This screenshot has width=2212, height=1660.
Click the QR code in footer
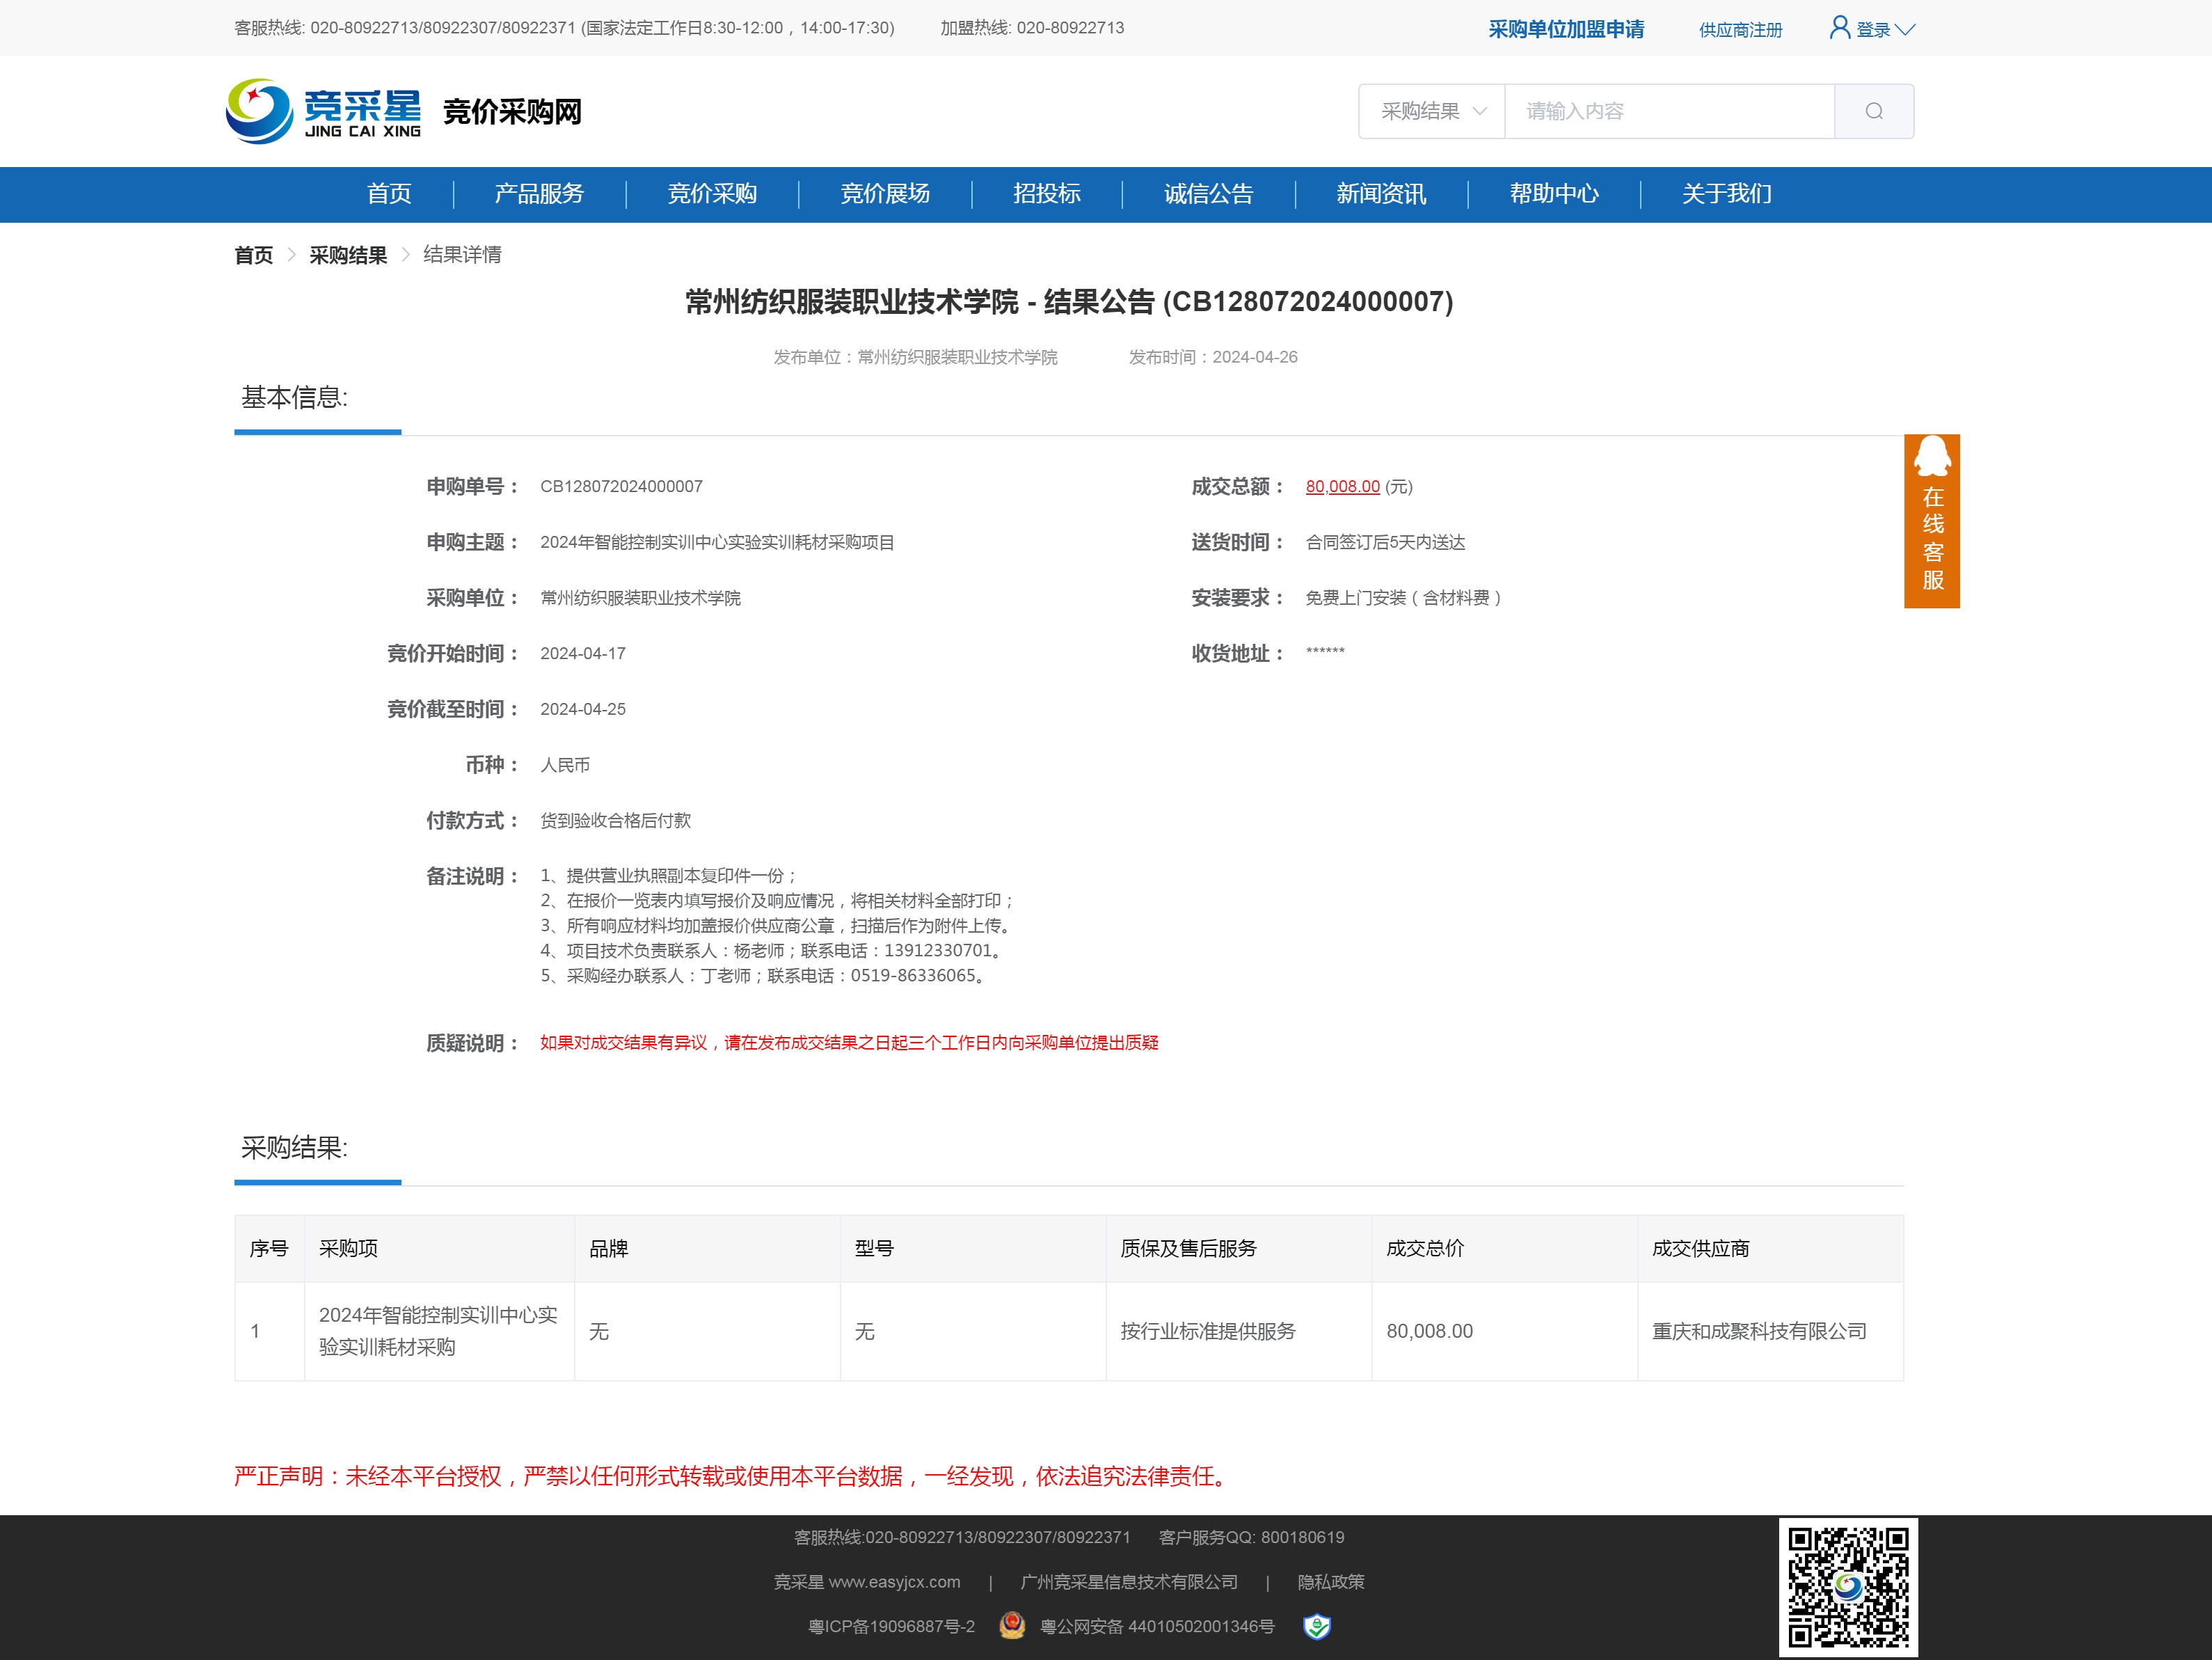[1847, 1586]
